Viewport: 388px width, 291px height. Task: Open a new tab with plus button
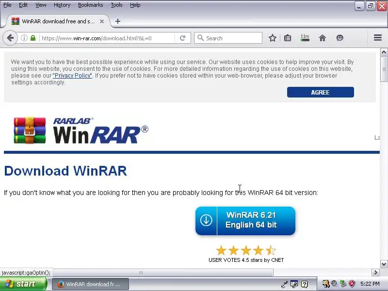118,21
